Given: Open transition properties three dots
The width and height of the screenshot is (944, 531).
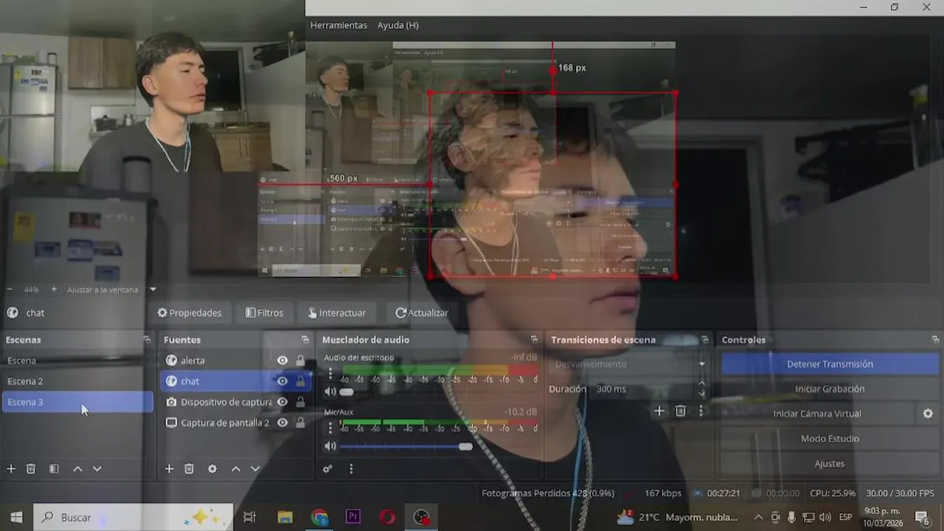Looking at the screenshot, I should pos(701,411).
